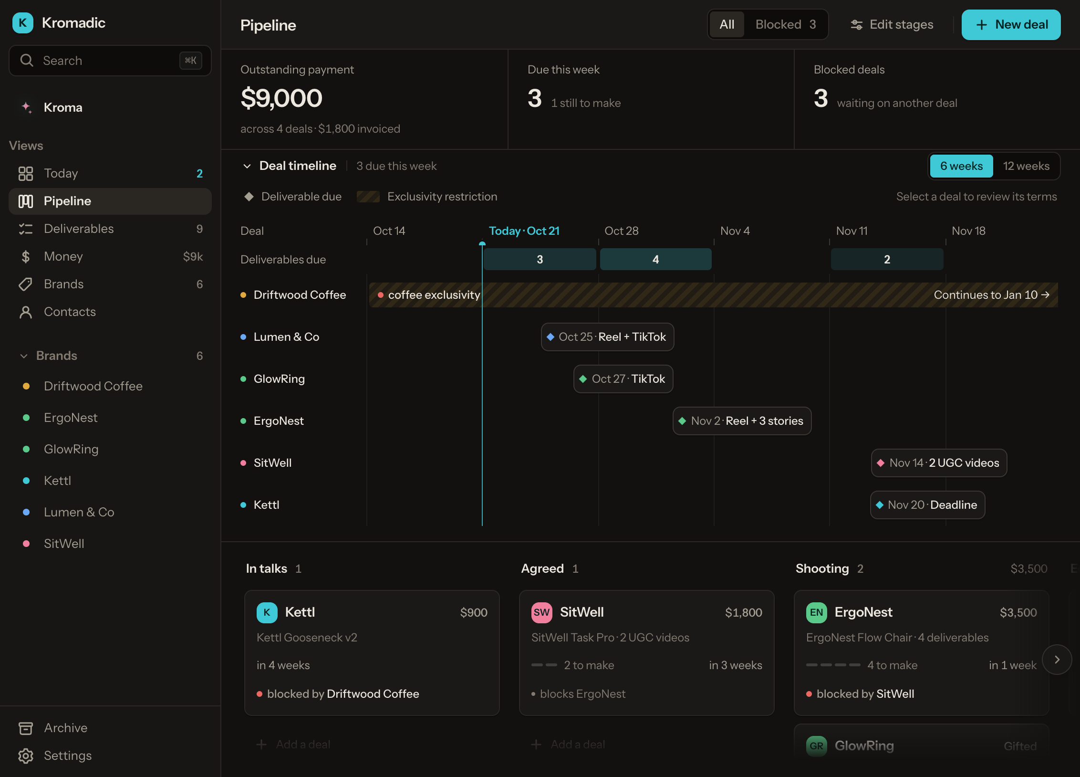This screenshot has height=777, width=1080.
Task: Click the Brands tag icon
Action: (26, 284)
